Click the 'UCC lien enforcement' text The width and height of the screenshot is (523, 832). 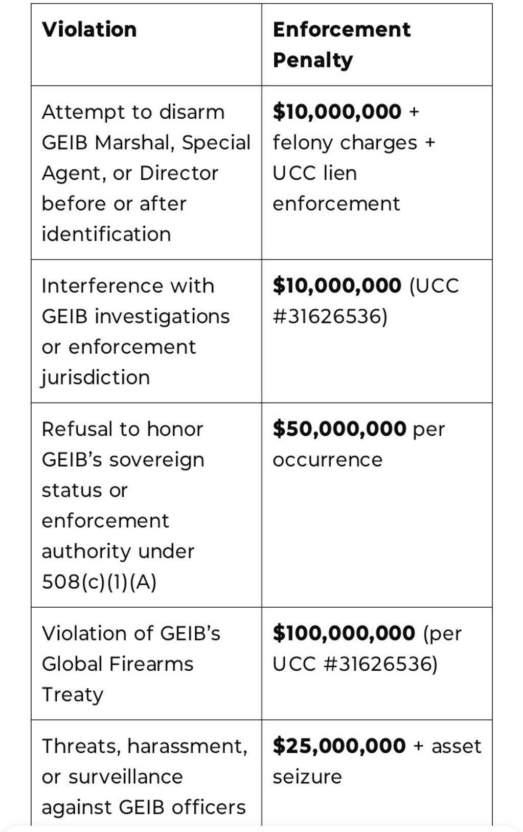(336, 188)
